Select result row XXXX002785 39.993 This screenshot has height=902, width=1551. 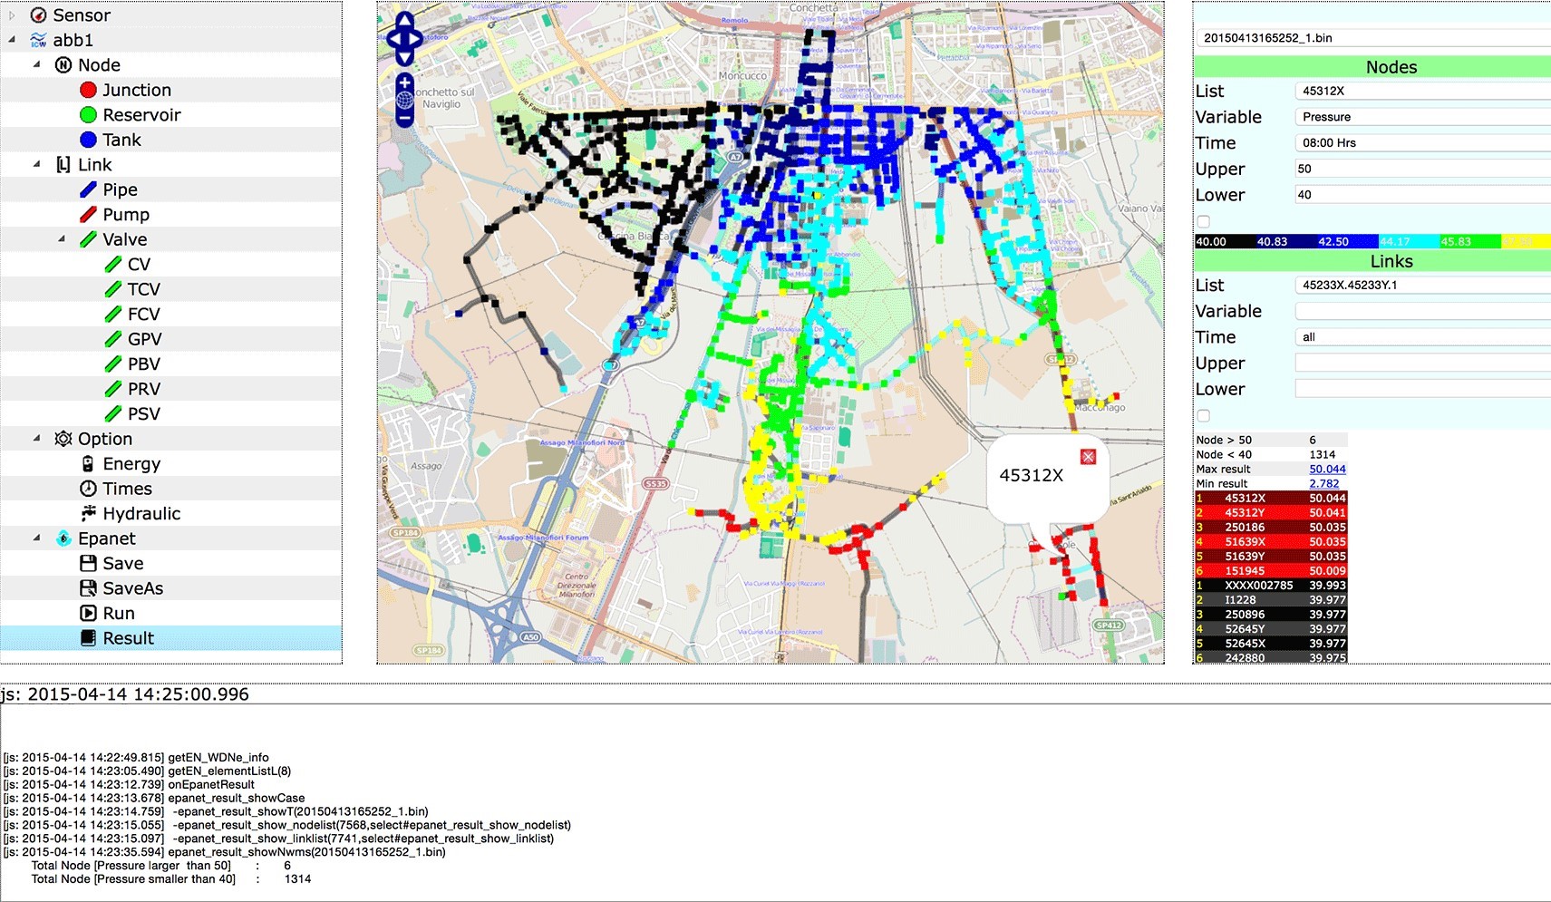1271,585
